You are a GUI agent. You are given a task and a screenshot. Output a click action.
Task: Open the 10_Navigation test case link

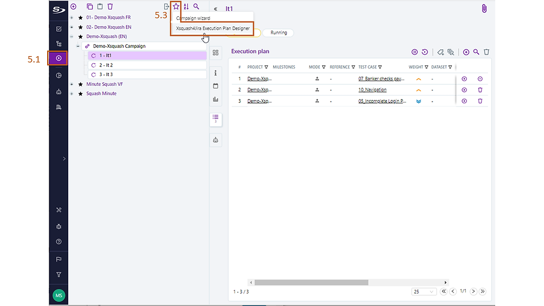pos(373,90)
